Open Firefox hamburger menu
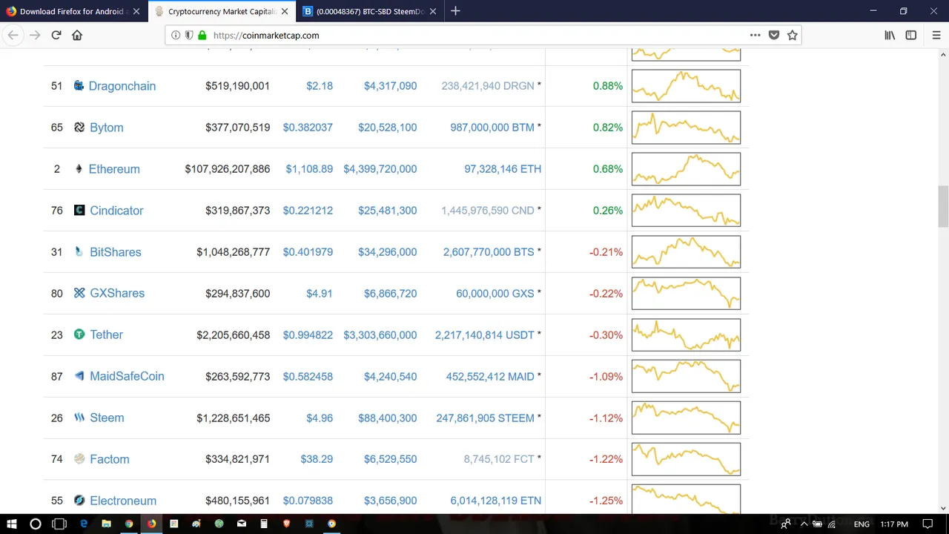Screen dimensions: 949x534 pyautogui.click(x=937, y=35)
